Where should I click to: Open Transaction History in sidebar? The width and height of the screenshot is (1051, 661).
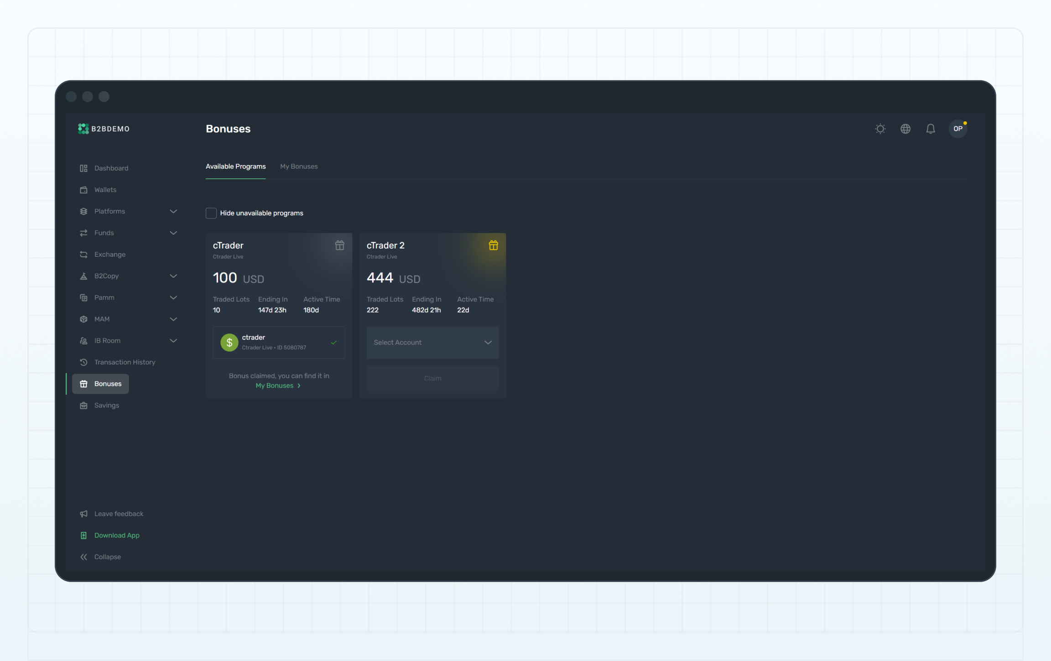(x=125, y=362)
